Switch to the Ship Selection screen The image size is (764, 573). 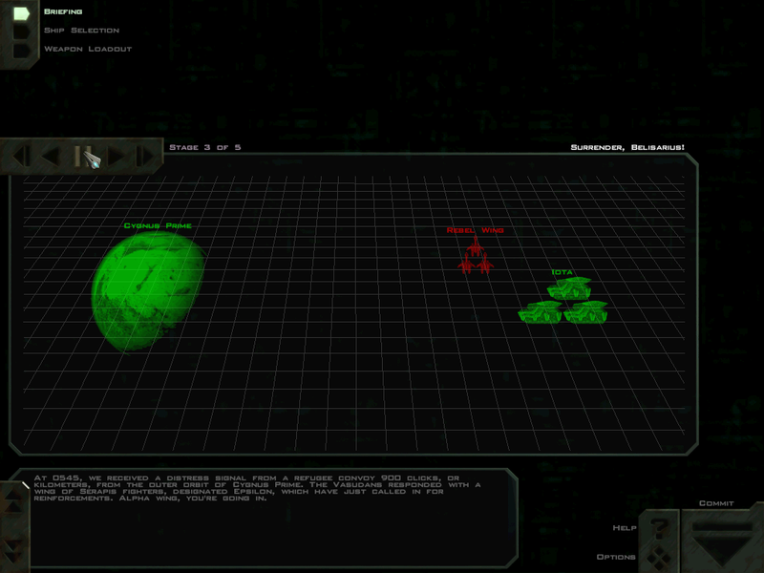point(81,30)
